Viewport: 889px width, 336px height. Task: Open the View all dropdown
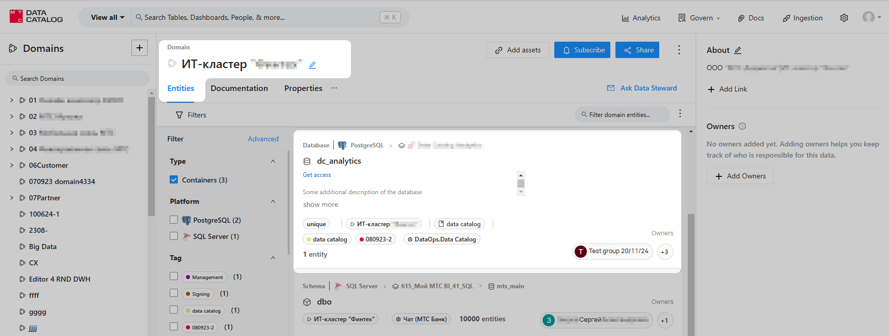[x=107, y=17]
